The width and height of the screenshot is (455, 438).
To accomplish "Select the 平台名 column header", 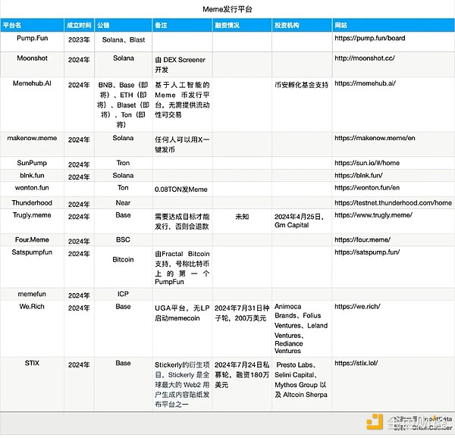I will [13, 25].
